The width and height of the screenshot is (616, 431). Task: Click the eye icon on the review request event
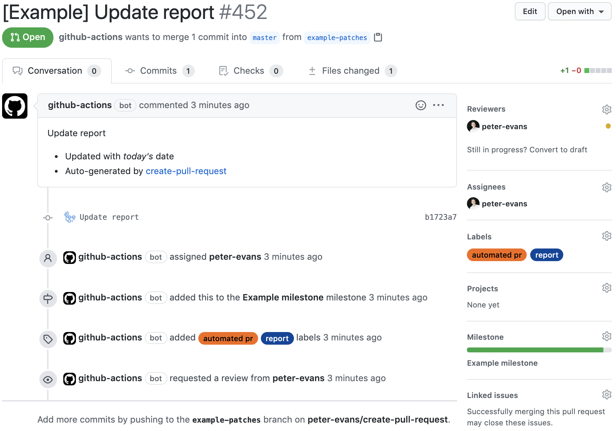coord(48,379)
